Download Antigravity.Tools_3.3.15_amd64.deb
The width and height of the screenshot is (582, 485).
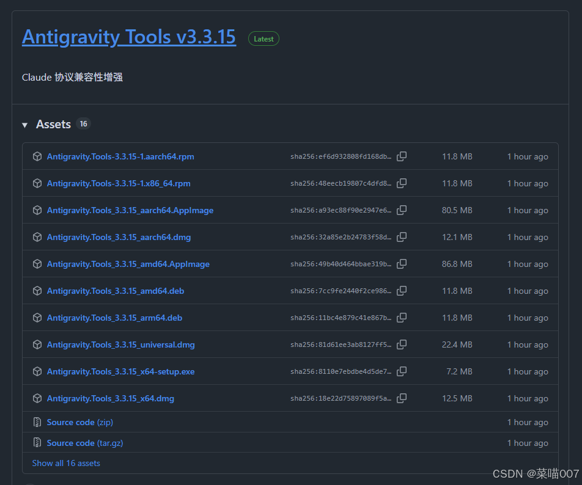click(x=116, y=291)
